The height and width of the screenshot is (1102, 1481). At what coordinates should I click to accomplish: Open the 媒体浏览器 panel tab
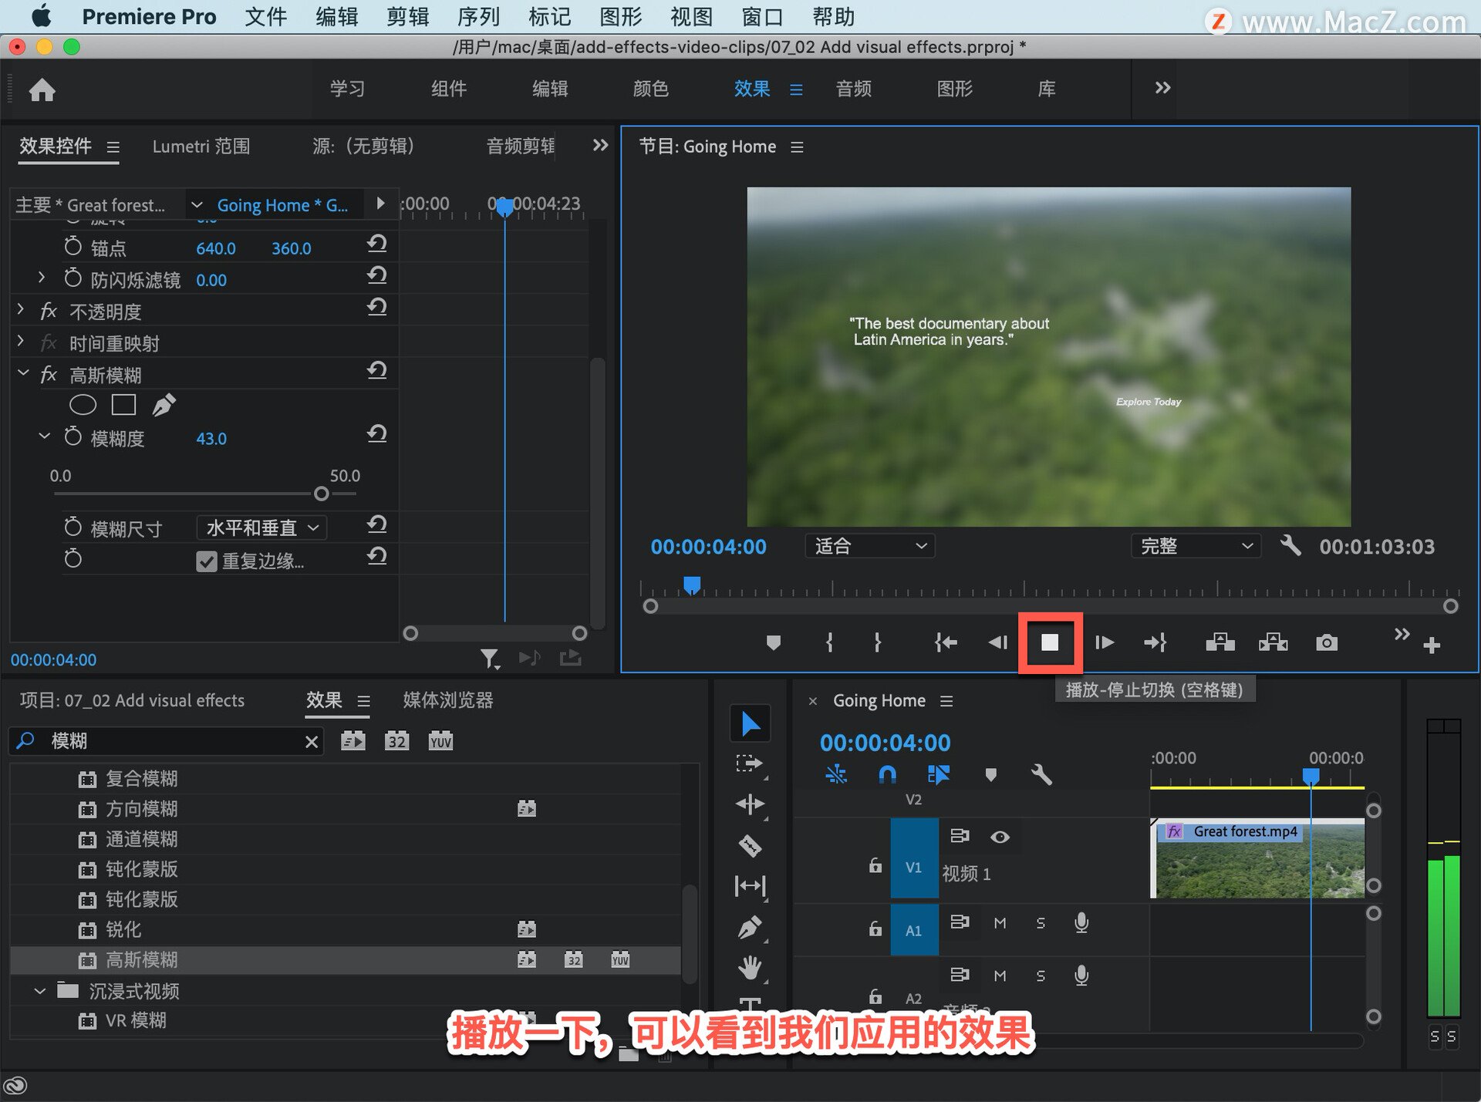click(x=447, y=700)
